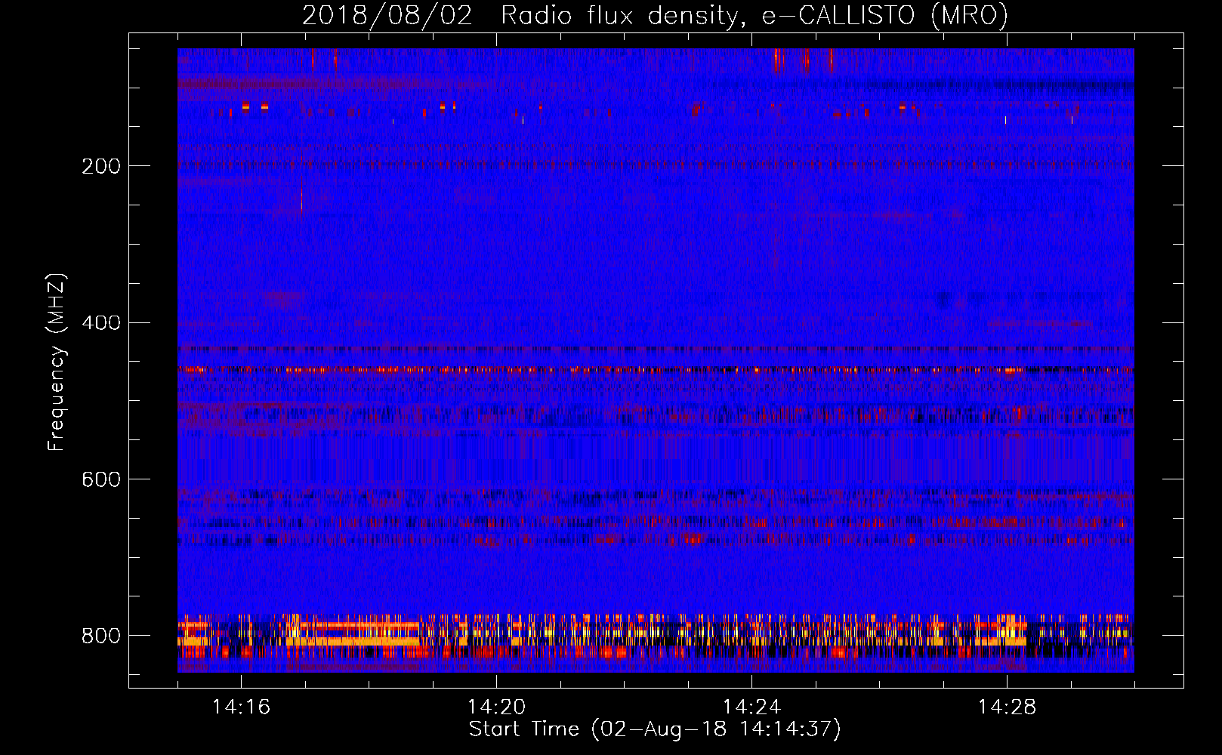Click the 600 frequency tick label
Viewport: 1222px width, 755px height.
tap(101, 480)
